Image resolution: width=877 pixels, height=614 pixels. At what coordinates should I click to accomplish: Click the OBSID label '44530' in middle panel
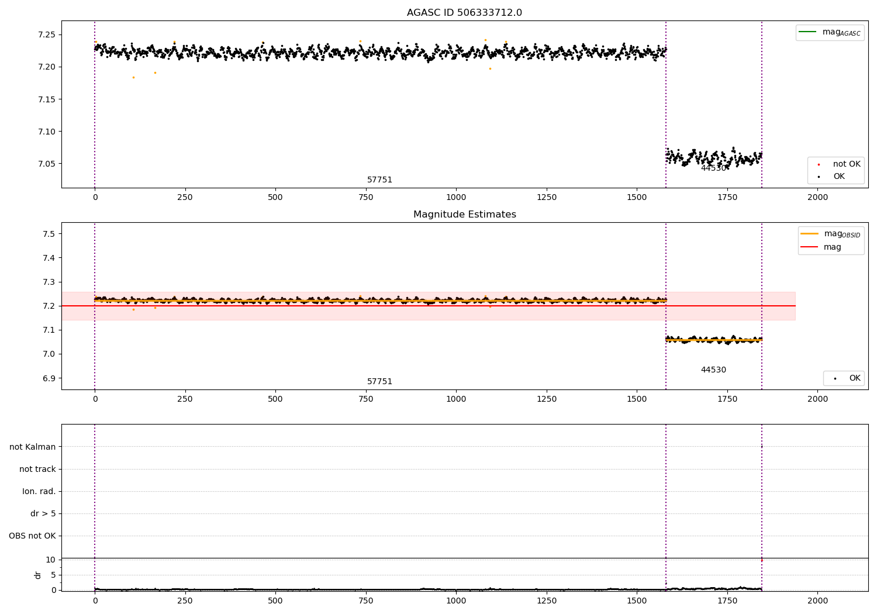pos(713,370)
